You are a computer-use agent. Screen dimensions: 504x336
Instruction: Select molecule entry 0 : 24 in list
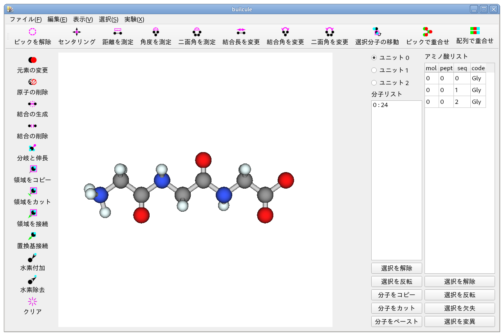click(x=381, y=105)
